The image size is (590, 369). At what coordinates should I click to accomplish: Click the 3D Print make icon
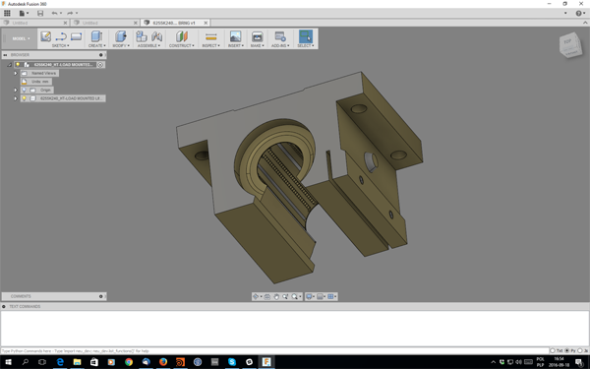click(x=258, y=36)
